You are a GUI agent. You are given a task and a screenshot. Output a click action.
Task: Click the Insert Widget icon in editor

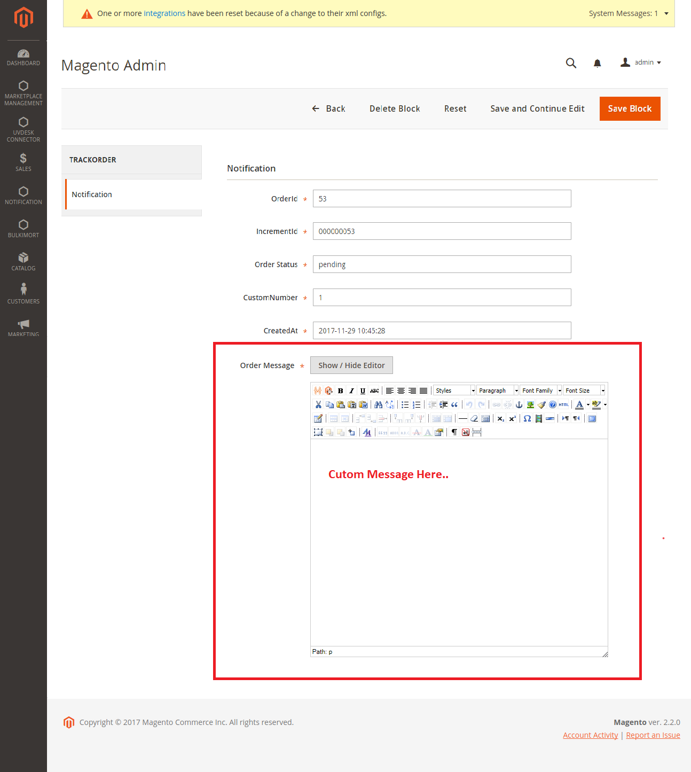(329, 391)
